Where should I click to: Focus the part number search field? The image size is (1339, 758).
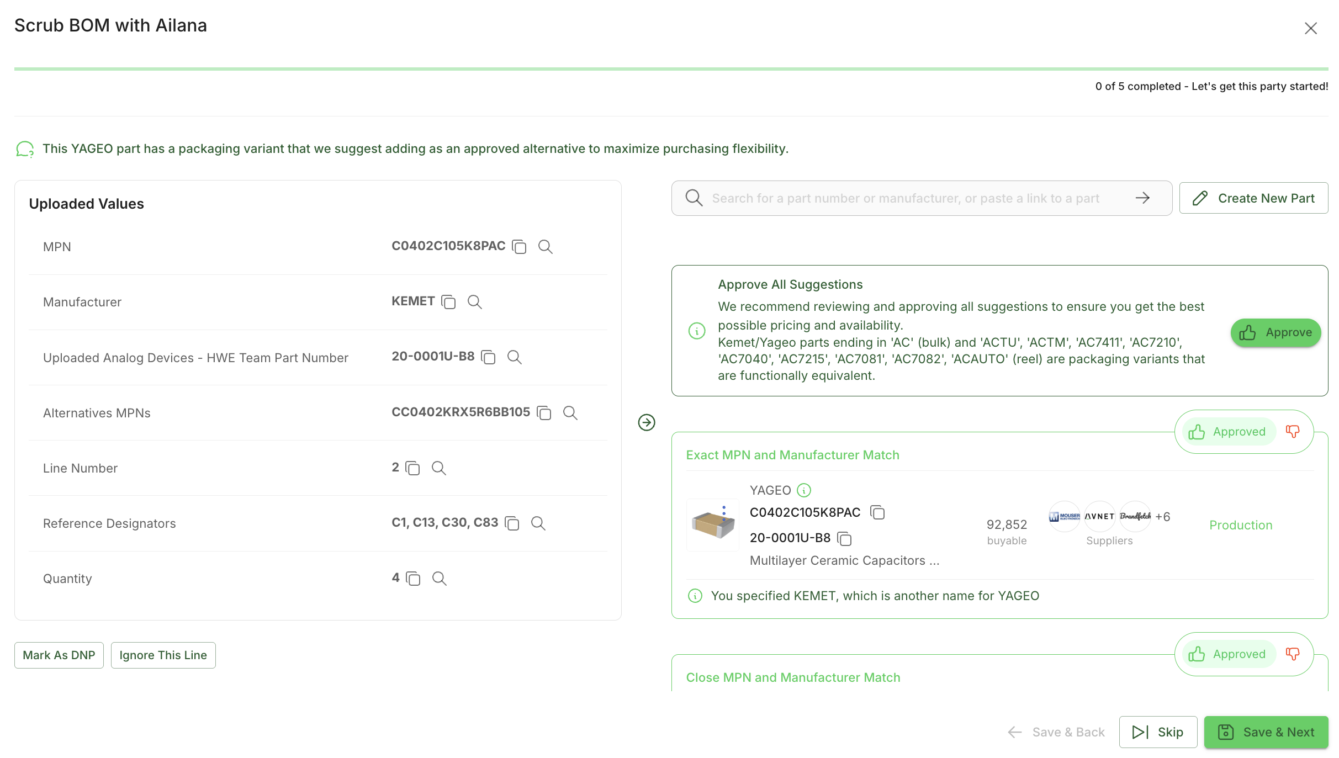click(x=922, y=198)
